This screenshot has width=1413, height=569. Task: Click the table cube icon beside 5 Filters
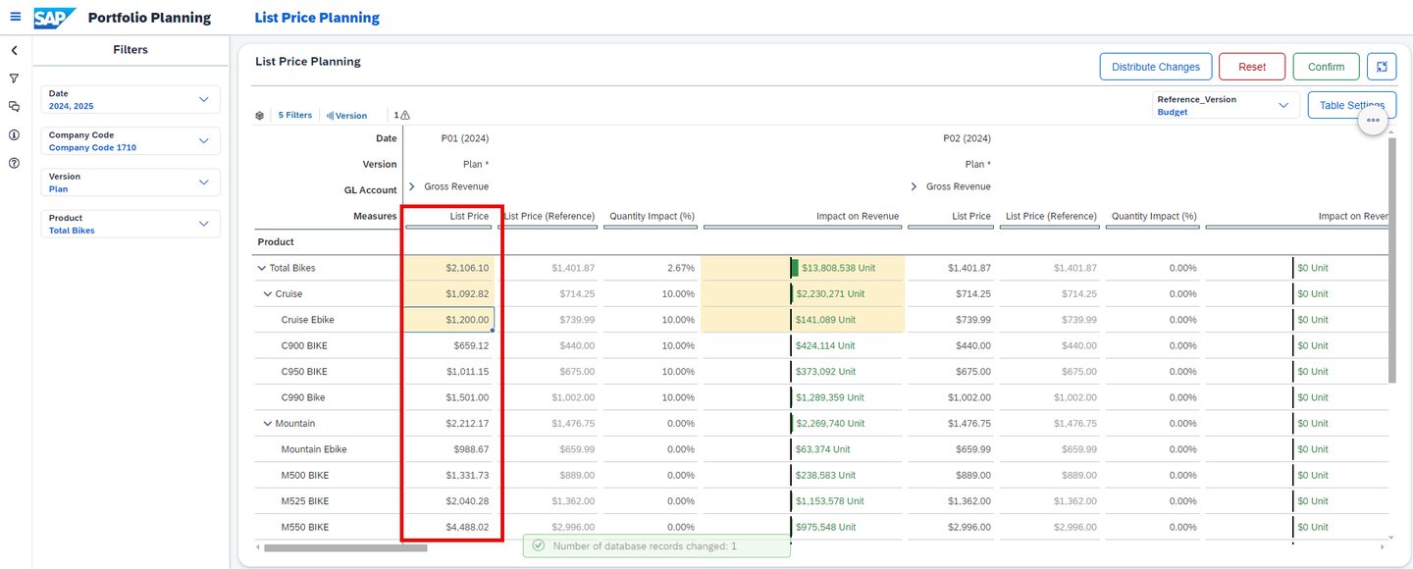[259, 115]
